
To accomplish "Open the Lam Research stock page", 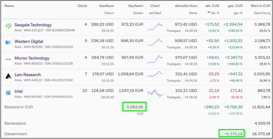I will coord(28,75).
